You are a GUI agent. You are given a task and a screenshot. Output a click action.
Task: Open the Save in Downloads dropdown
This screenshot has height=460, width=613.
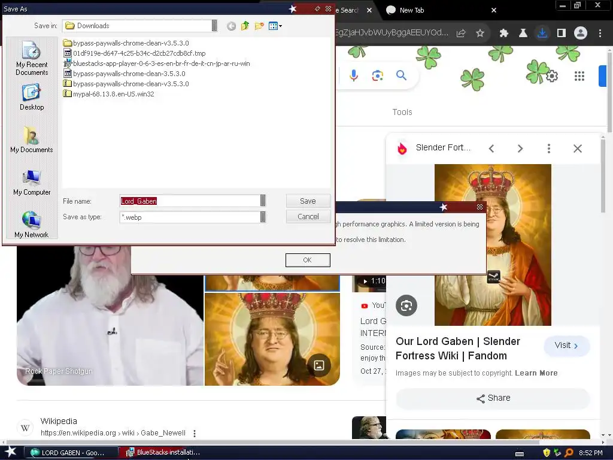(214, 26)
